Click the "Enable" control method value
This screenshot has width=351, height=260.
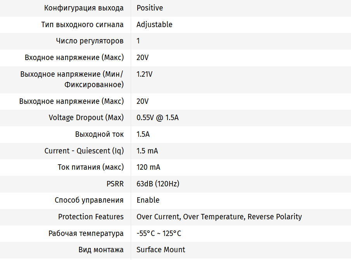tap(148, 200)
